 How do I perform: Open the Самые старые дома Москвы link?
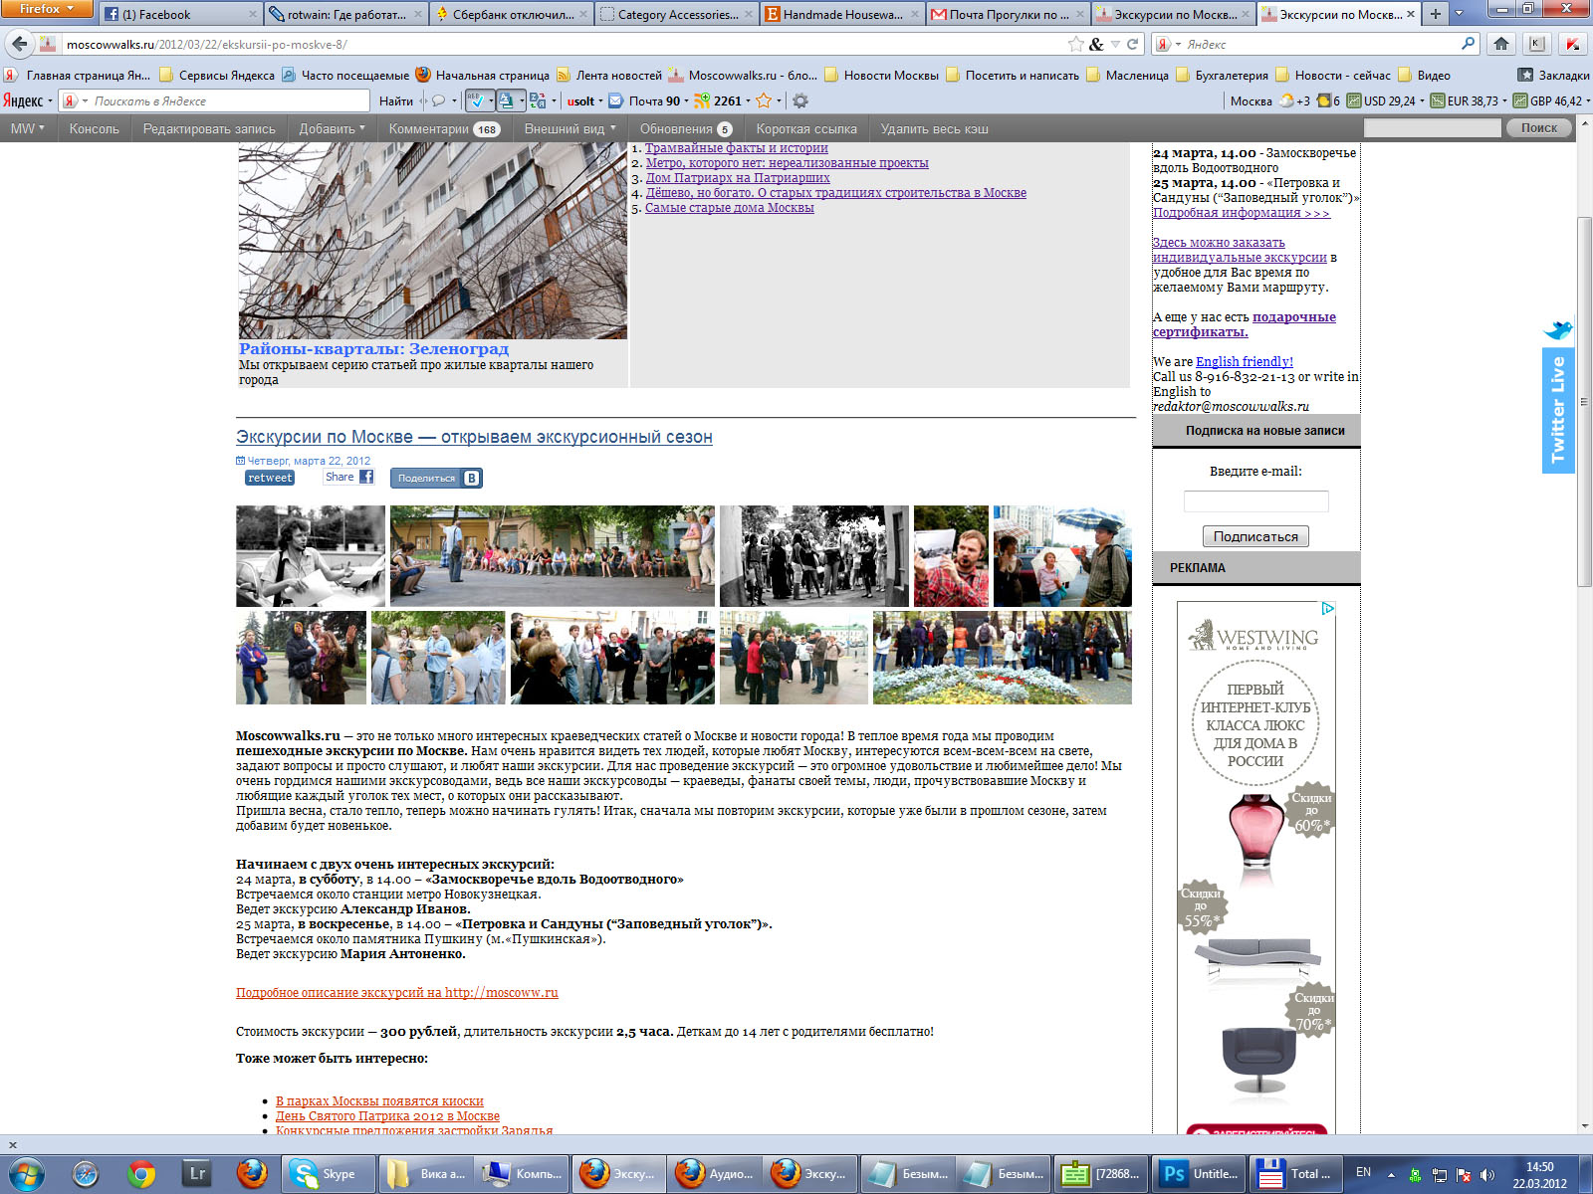coord(729,208)
